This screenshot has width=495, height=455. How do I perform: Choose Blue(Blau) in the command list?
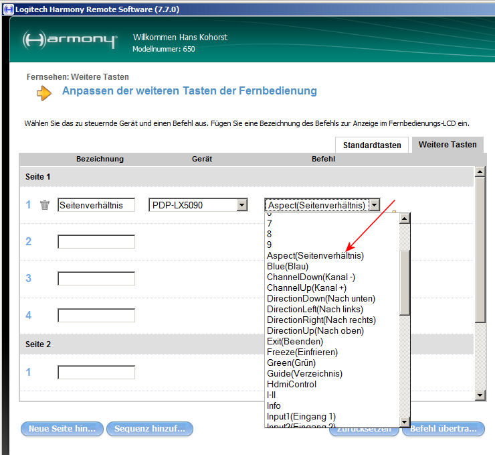coord(288,266)
